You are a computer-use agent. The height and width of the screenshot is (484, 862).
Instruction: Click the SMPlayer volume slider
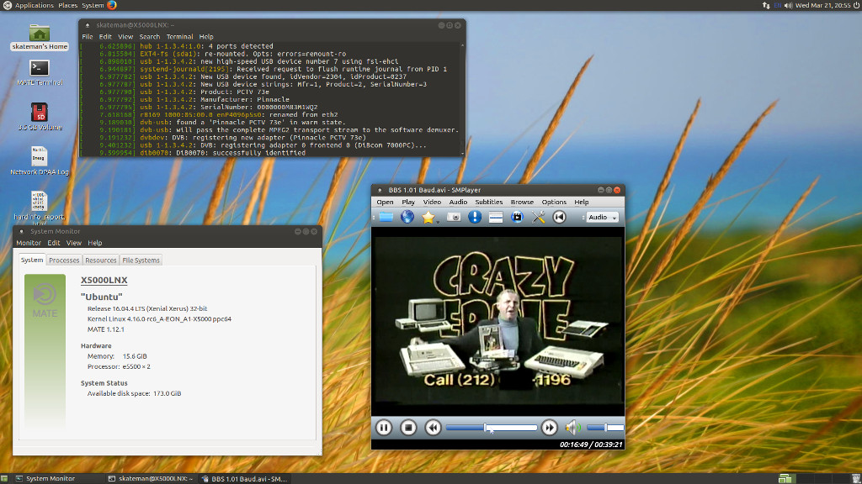pyautogui.click(x=605, y=428)
